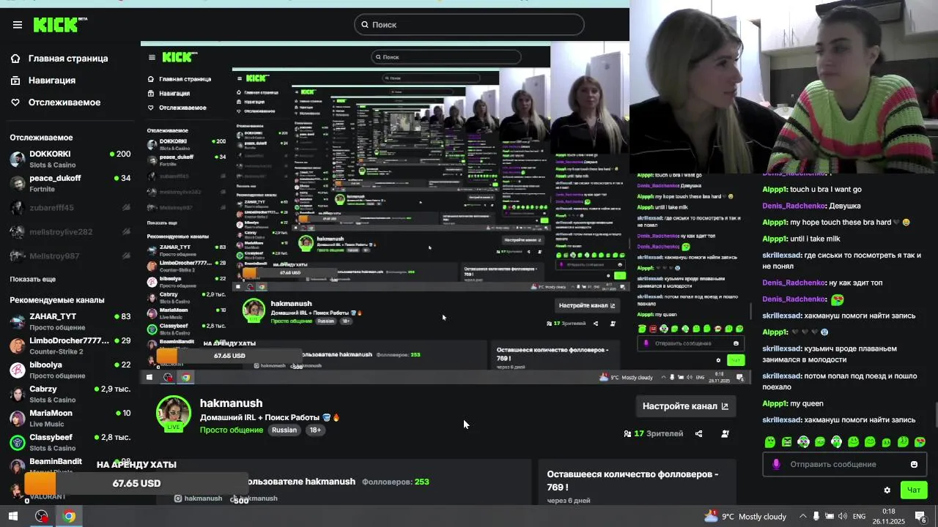Open offline channel Mellstroy987
938x527 pixels.
click(70, 256)
